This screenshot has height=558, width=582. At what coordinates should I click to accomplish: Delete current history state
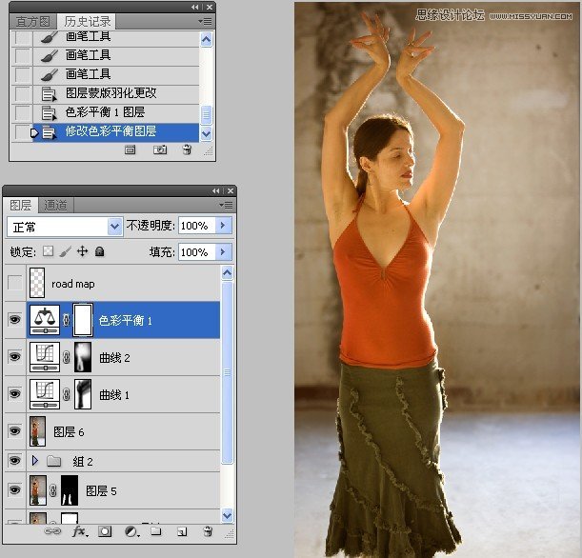click(187, 149)
